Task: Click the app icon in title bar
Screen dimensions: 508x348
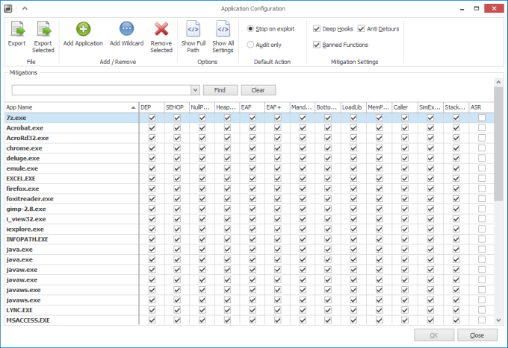Action: coord(8,7)
